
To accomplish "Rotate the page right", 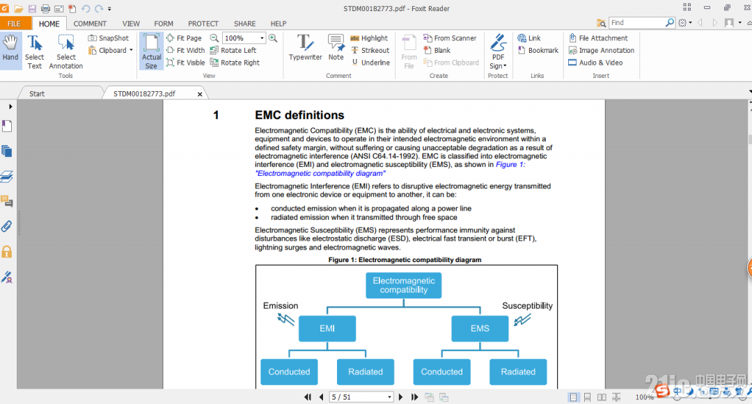I will pyautogui.click(x=235, y=63).
